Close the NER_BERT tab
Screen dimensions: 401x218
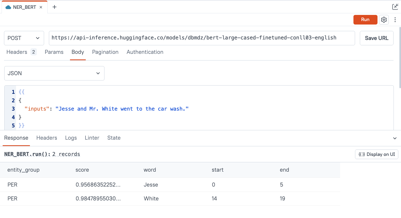tap(41, 7)
